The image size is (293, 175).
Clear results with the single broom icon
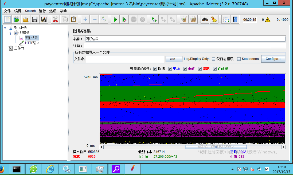184,19
